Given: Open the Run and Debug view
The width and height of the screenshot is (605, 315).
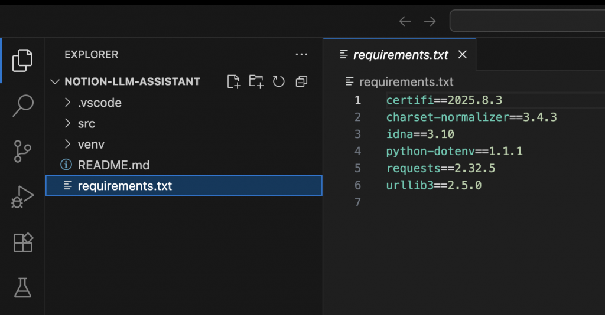Looking at the screenshot, I should pyautogui.click(x=23, y=197).
